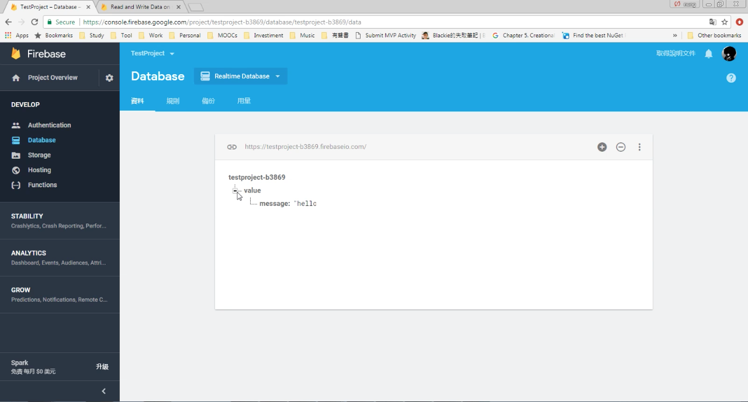Switch to TestProject browser tab
The width and height of the screenshot is (748, 402).
point(50,7)
